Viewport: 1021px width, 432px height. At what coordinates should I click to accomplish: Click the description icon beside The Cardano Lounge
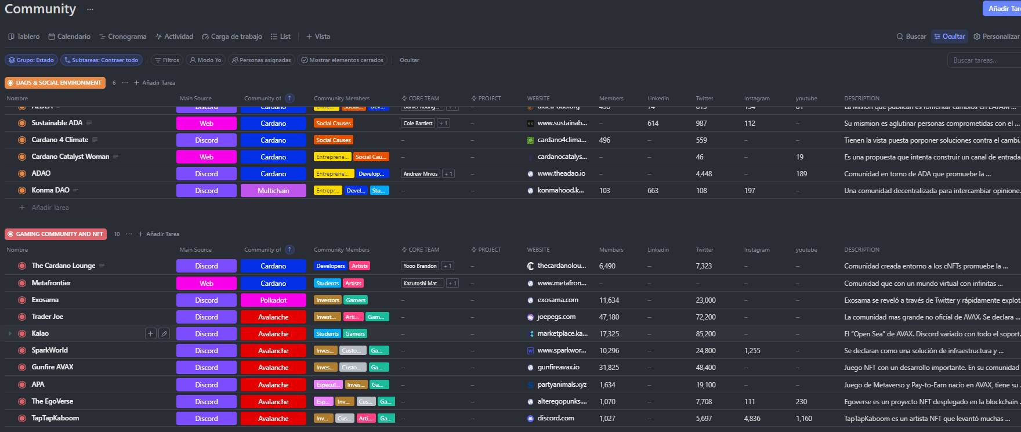[x=102, y=266]
